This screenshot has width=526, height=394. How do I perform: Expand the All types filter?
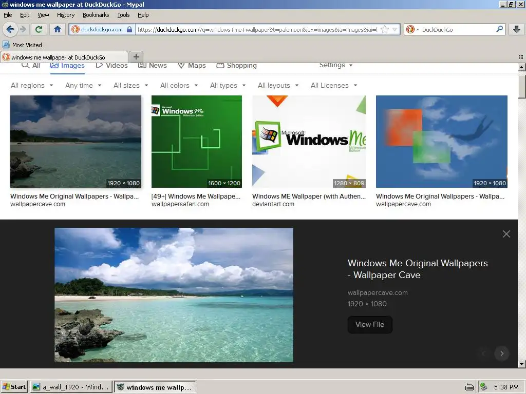tap(228, 86)
